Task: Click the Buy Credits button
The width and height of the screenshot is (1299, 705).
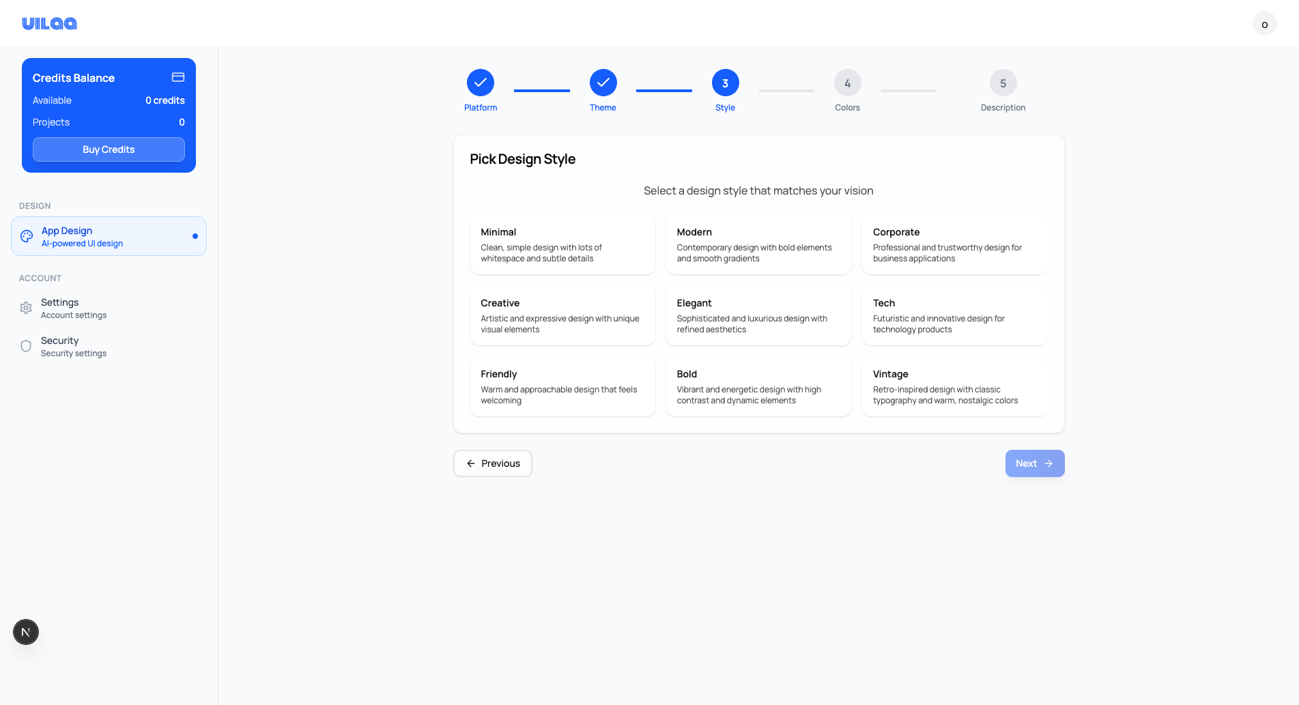Action: tap(109, 149)
